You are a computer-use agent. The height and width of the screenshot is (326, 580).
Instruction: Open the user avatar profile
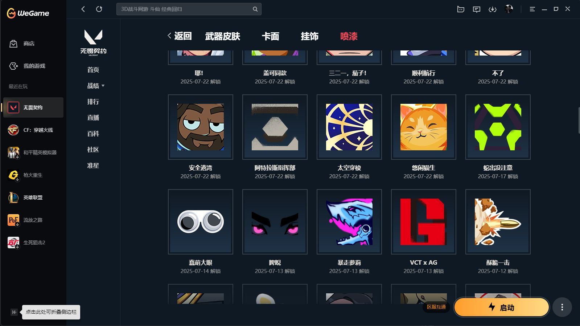pos(509,9)
